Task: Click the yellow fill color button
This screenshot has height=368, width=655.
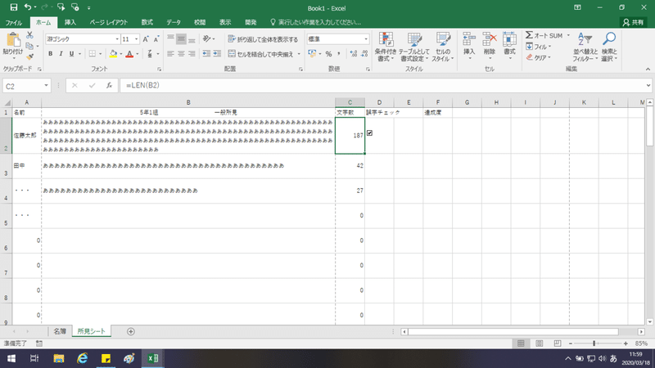Action: [113, 54]
